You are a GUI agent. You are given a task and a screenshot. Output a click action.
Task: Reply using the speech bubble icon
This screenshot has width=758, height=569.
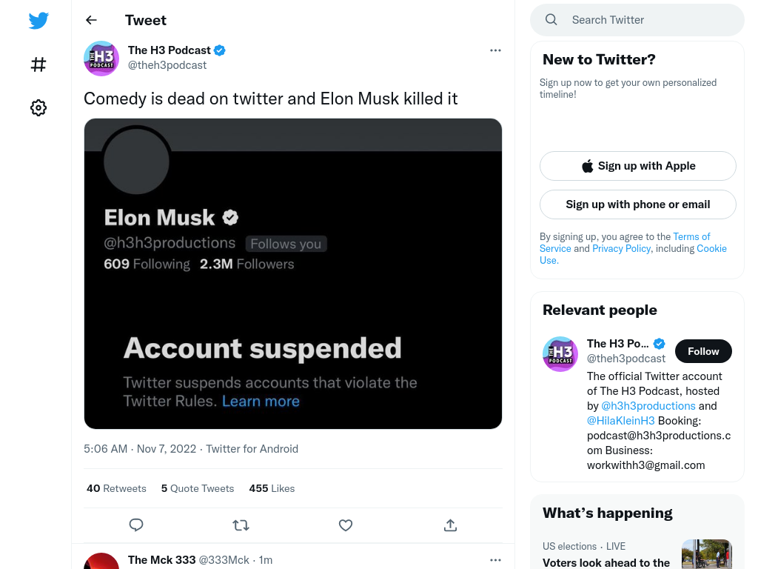click(136, 525)
